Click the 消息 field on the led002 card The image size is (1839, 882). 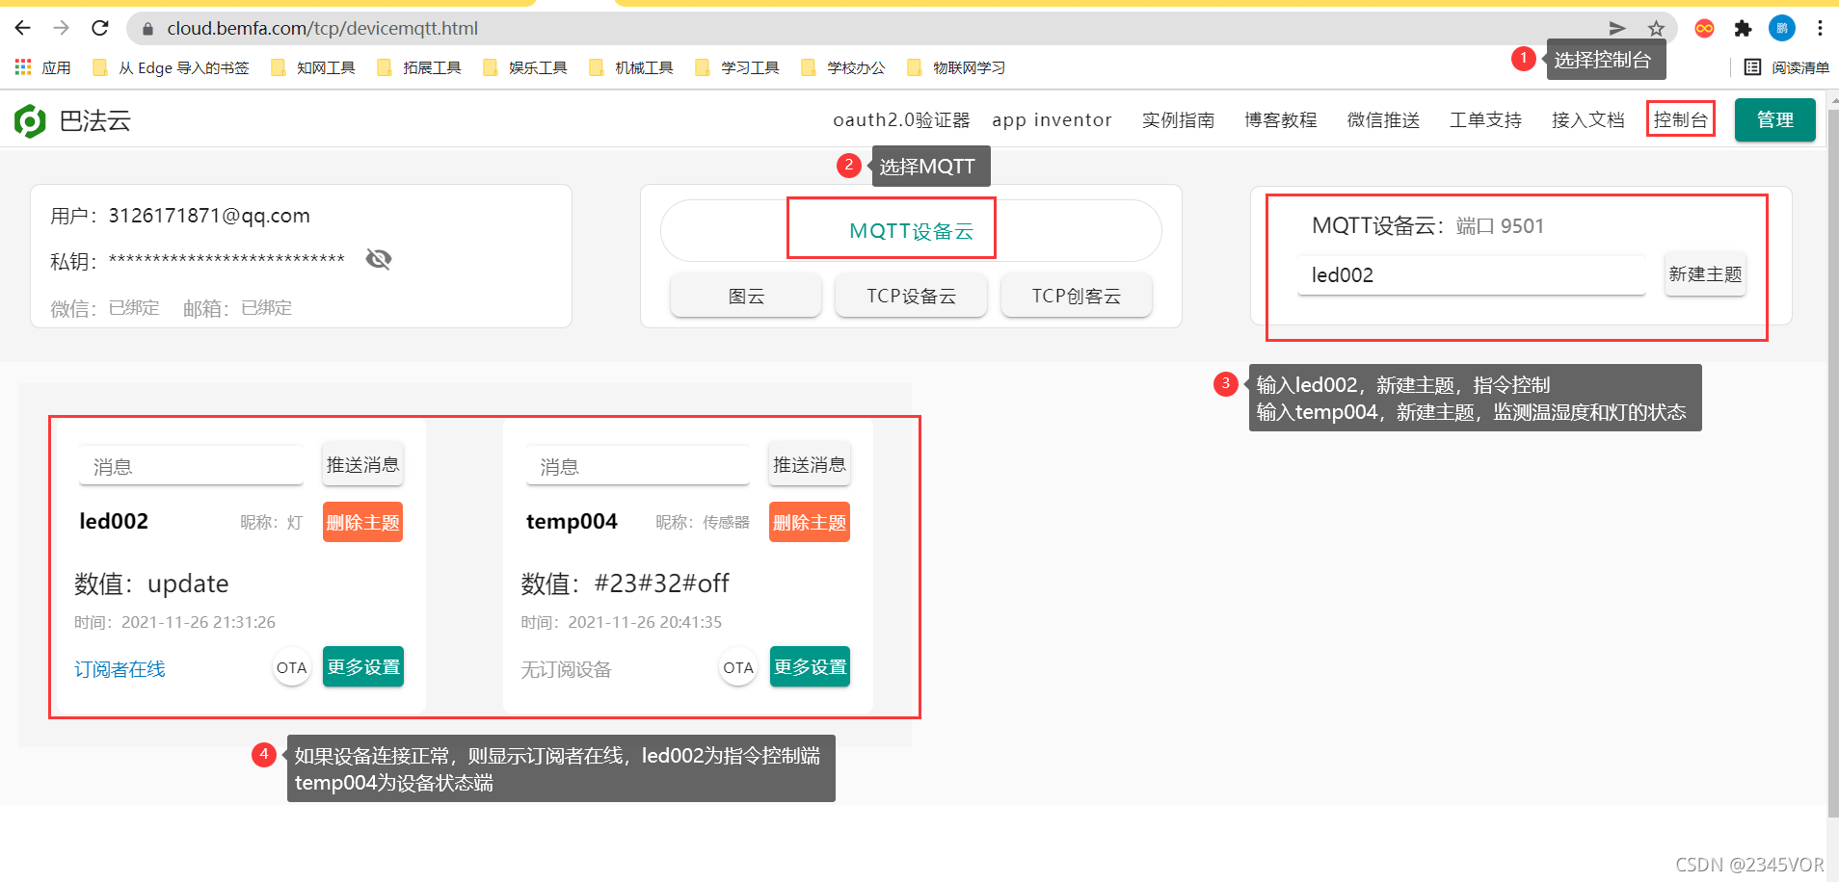(x=191, y=466)
